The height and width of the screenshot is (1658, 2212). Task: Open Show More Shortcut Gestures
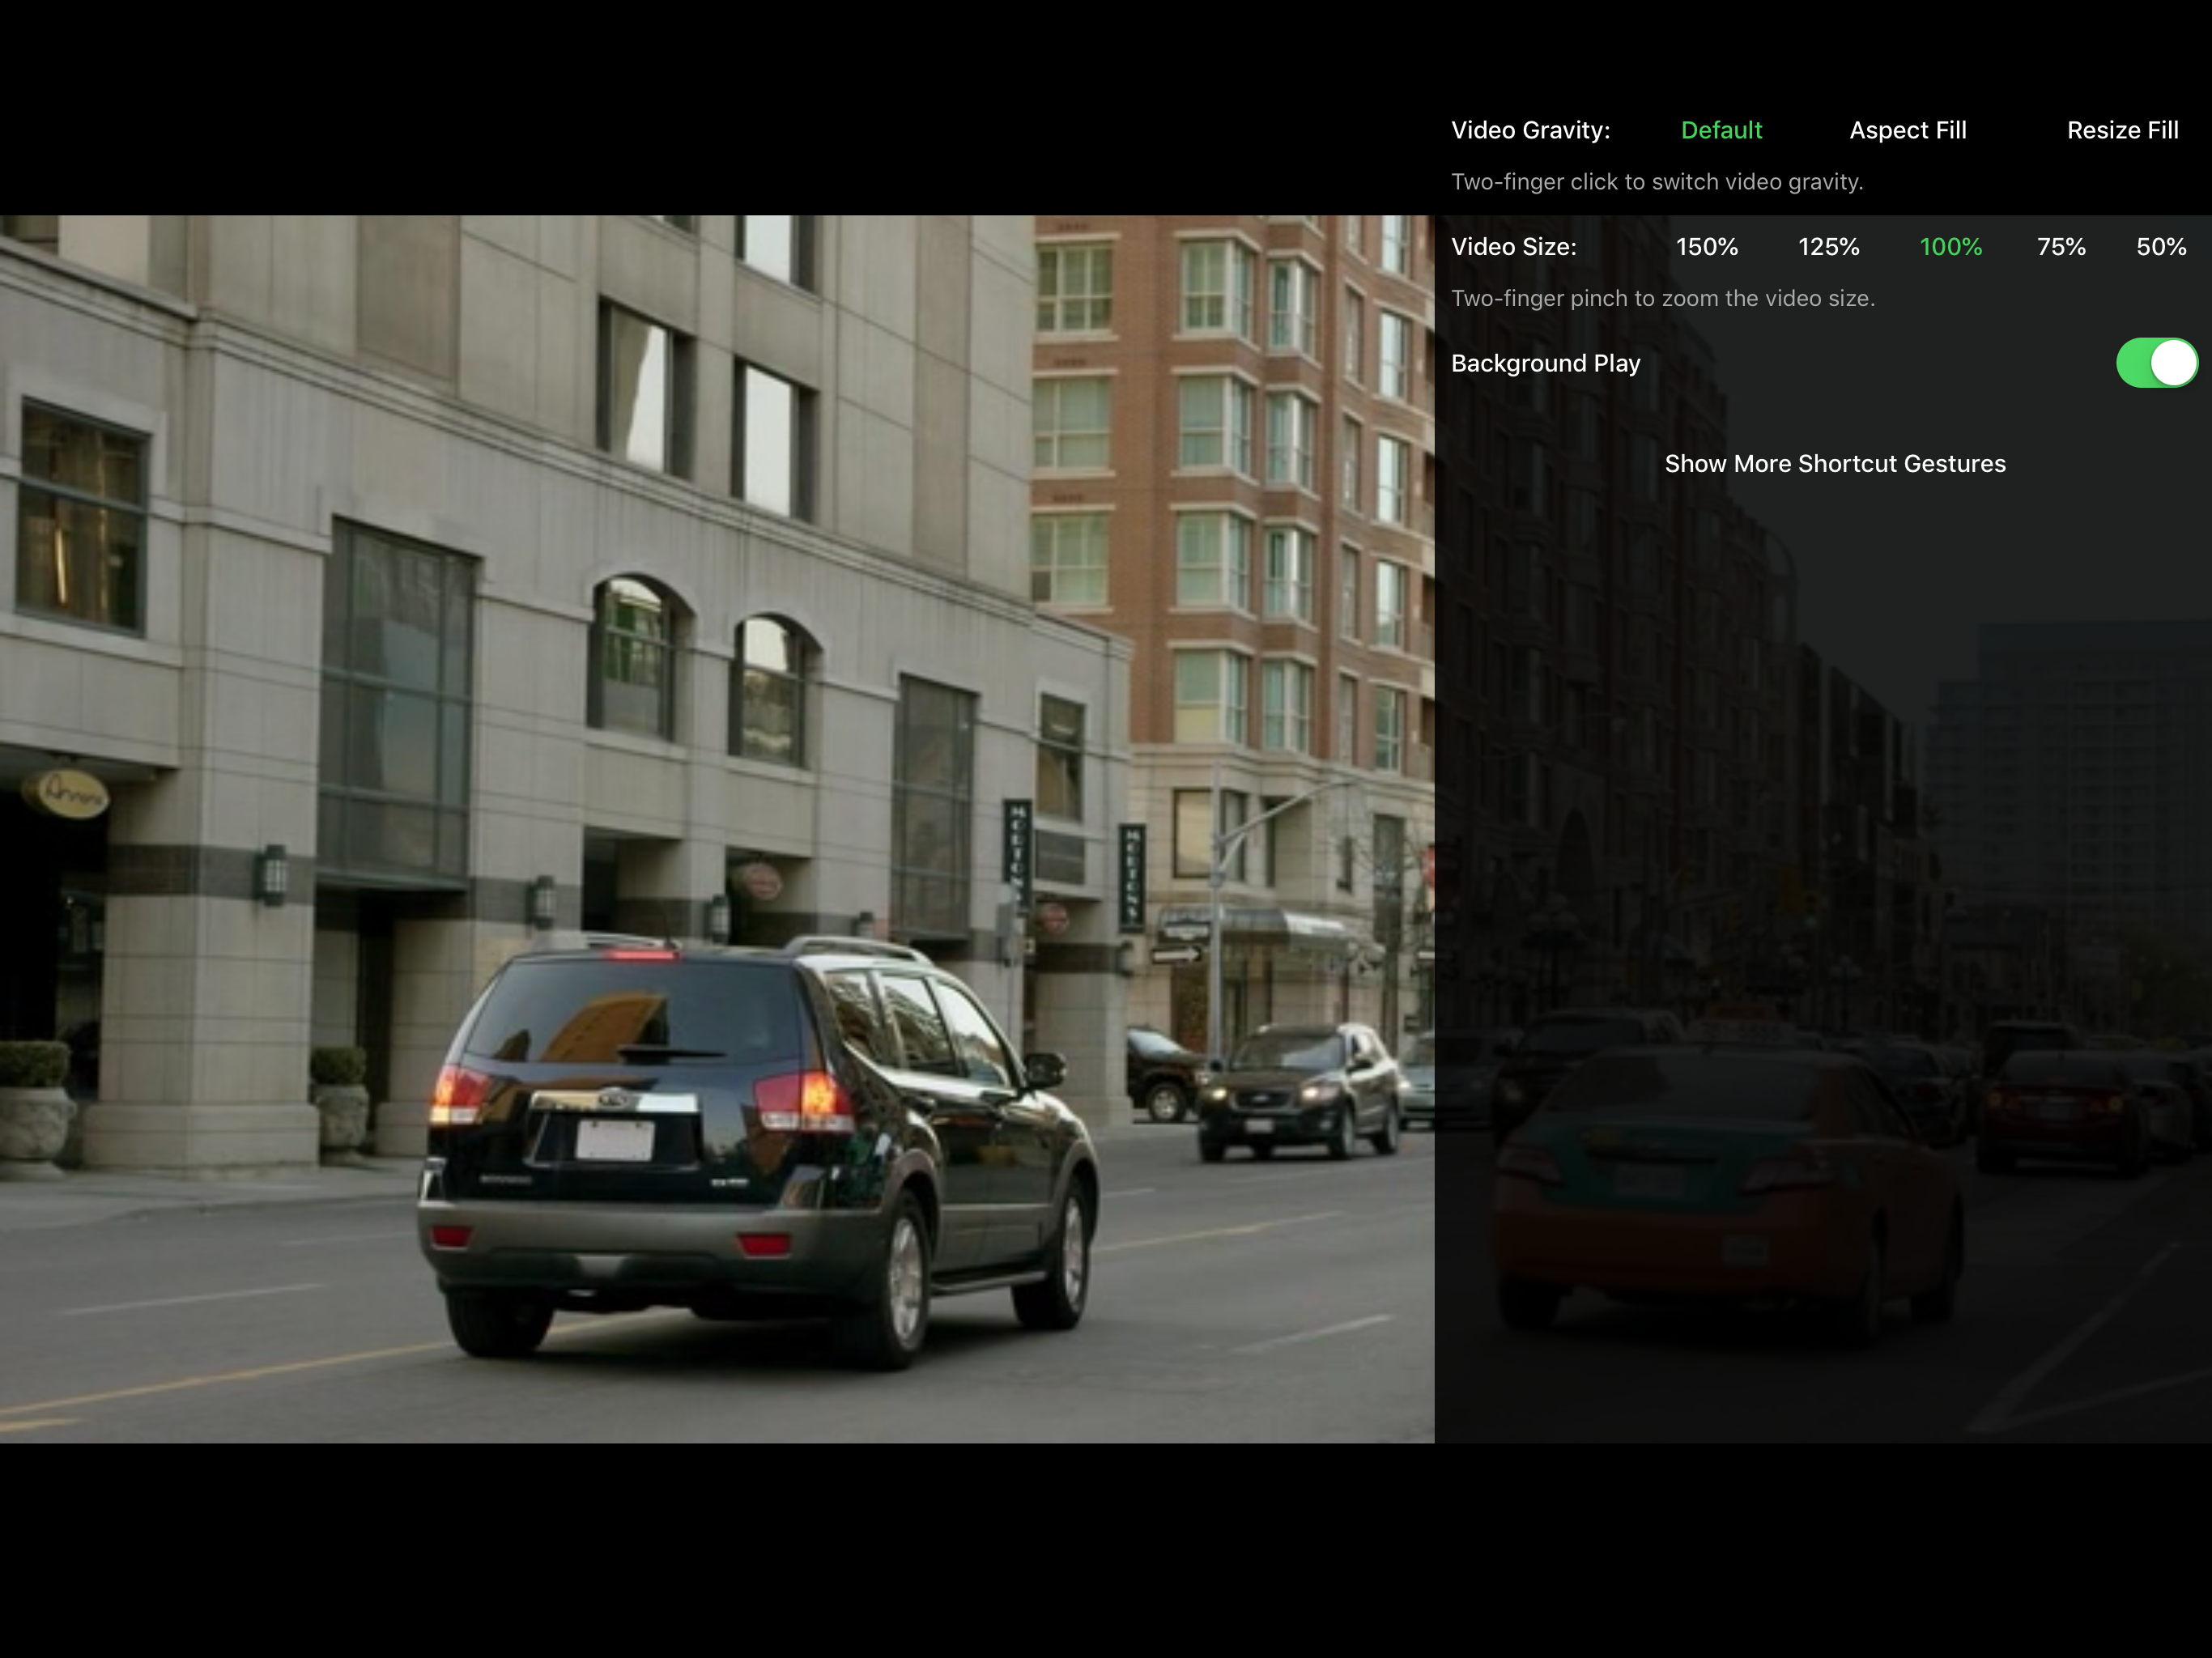[x=1834, y=464]
